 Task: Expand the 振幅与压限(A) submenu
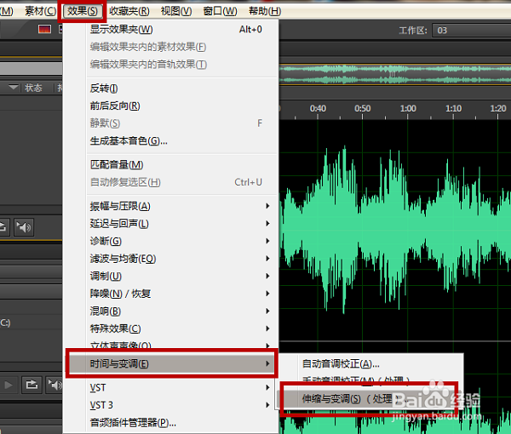[x=120, y=206]
